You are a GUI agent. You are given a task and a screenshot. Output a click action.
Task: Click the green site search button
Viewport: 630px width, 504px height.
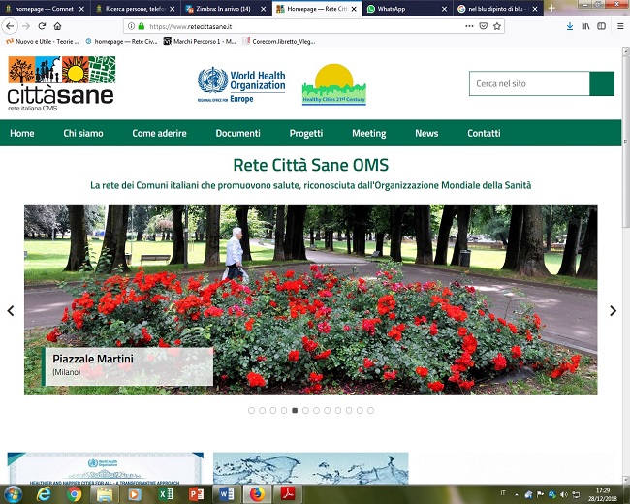point(602,83)
